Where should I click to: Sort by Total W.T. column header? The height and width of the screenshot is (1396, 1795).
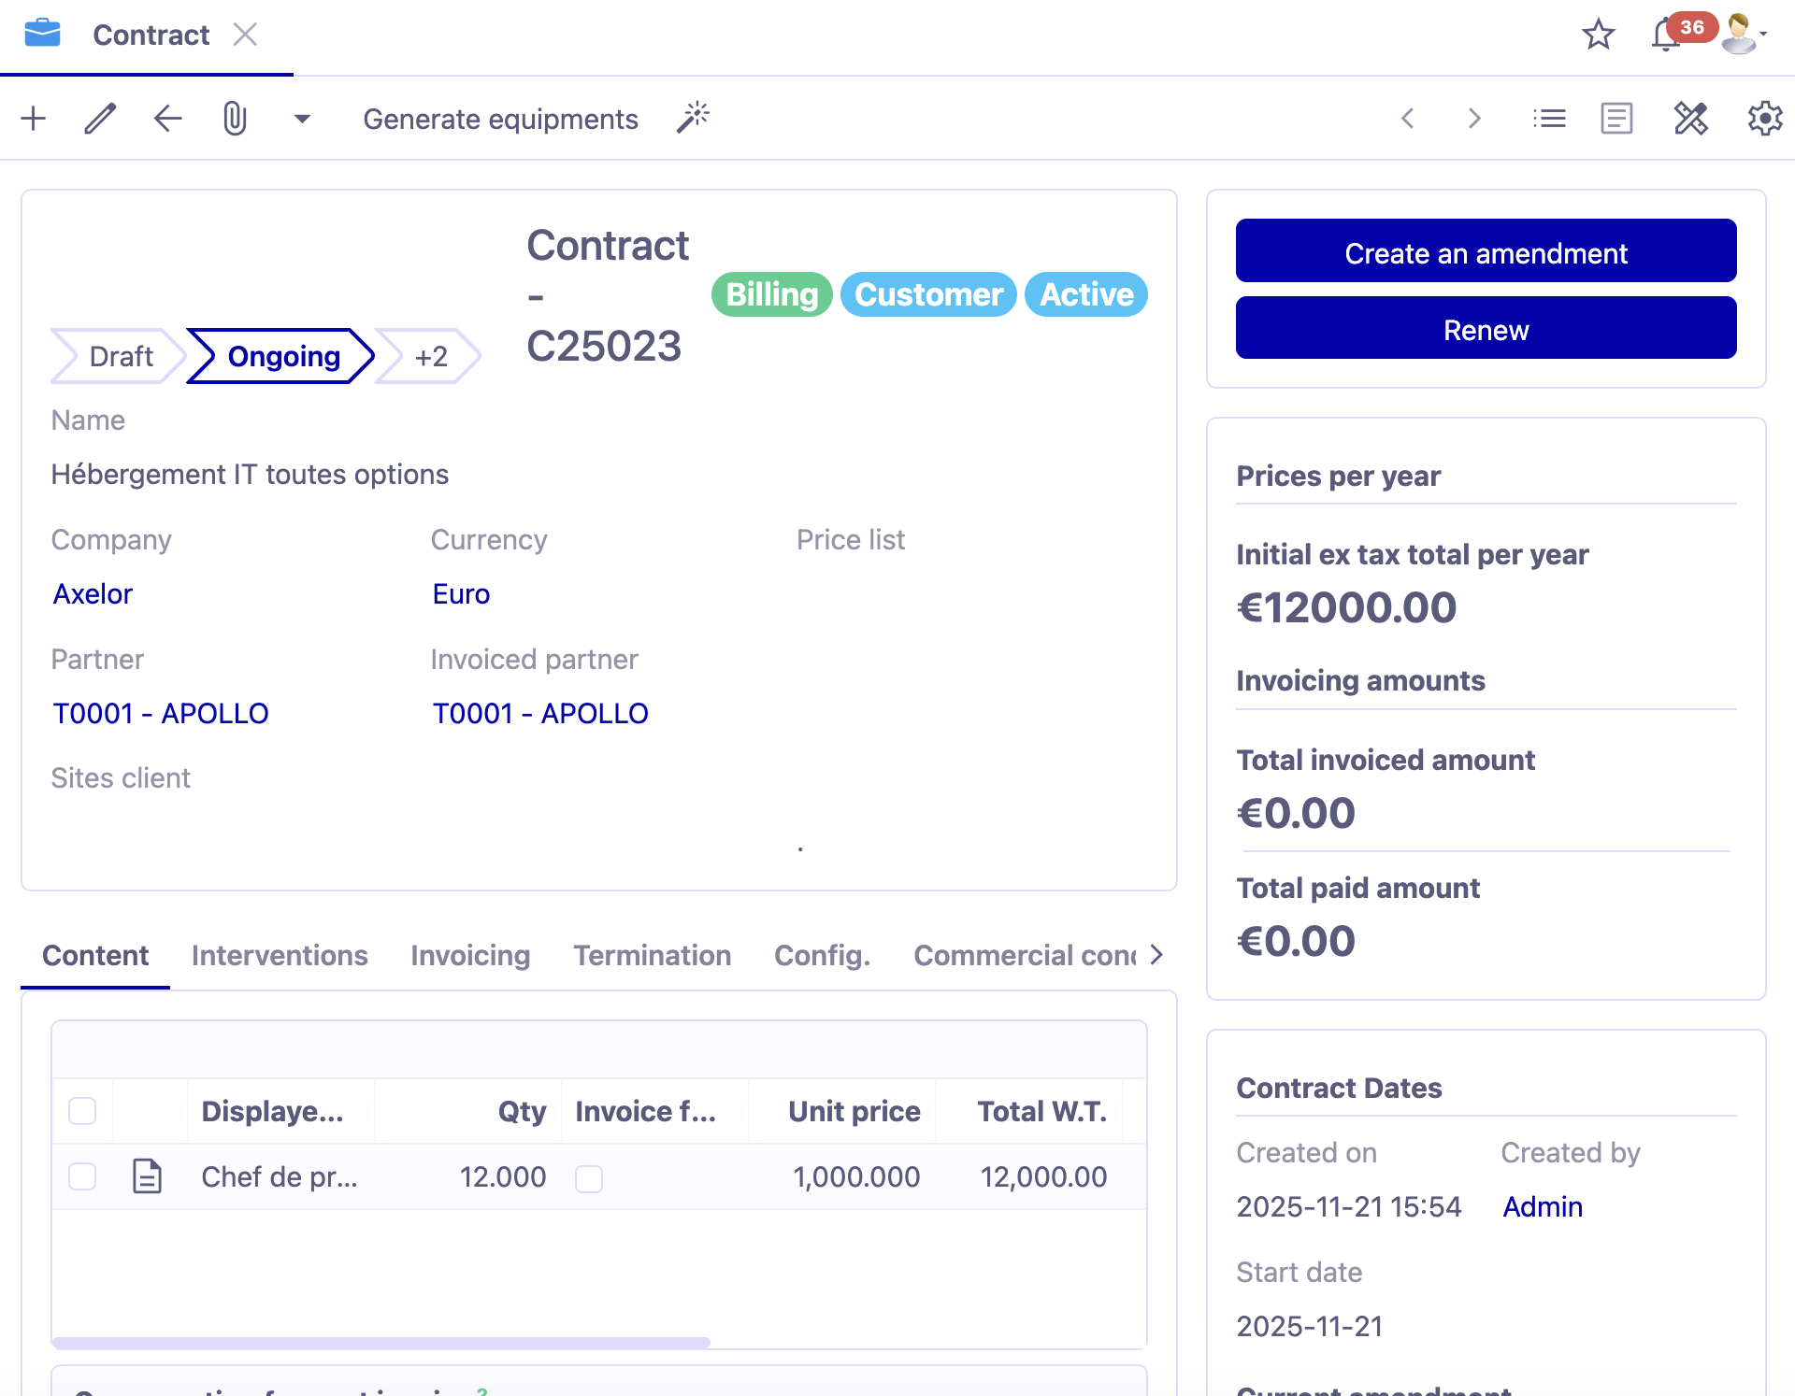coord(1029,1111)
